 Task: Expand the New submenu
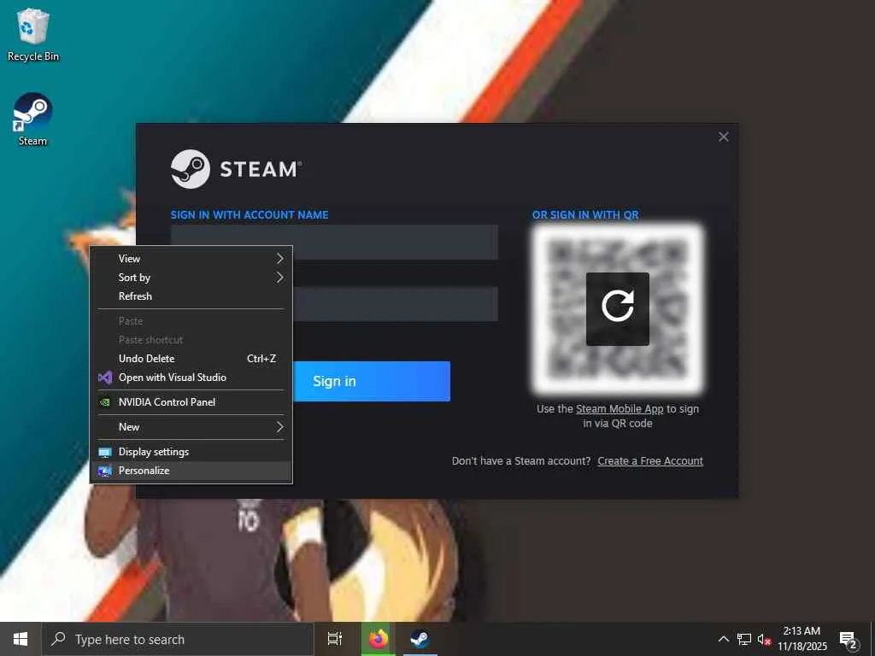pos(191,427)
